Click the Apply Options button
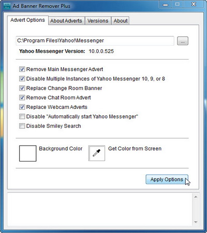The height and width of the screenshot is (233, 207). (167, 180)
